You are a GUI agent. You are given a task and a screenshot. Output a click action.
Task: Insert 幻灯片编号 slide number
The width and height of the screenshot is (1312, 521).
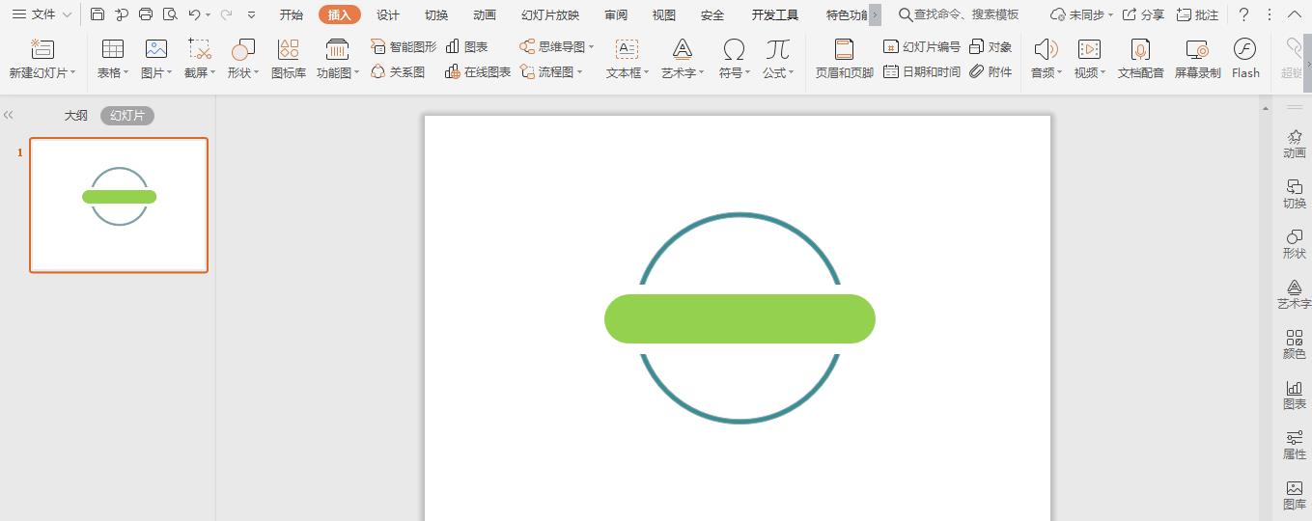(922, 46)
